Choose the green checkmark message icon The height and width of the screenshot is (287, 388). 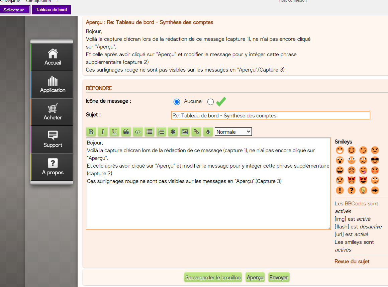210,102
